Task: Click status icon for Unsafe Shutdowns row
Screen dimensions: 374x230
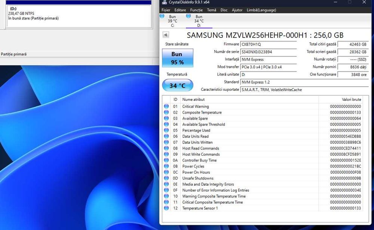Action: click(x=166, y=178)
